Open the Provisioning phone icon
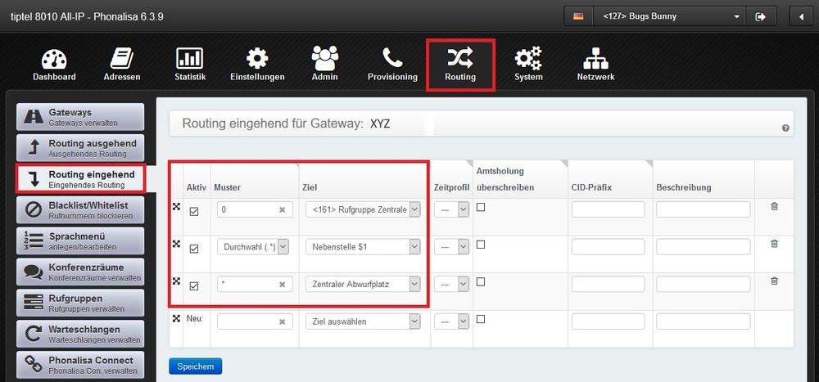 click(392, 60)
